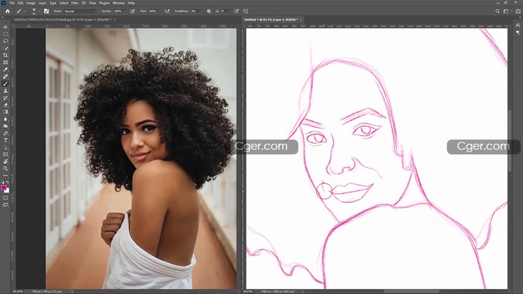The width and height of the screenshot is (523, 294).
Task: Select the Pen tool
Action: click(5, 133)
